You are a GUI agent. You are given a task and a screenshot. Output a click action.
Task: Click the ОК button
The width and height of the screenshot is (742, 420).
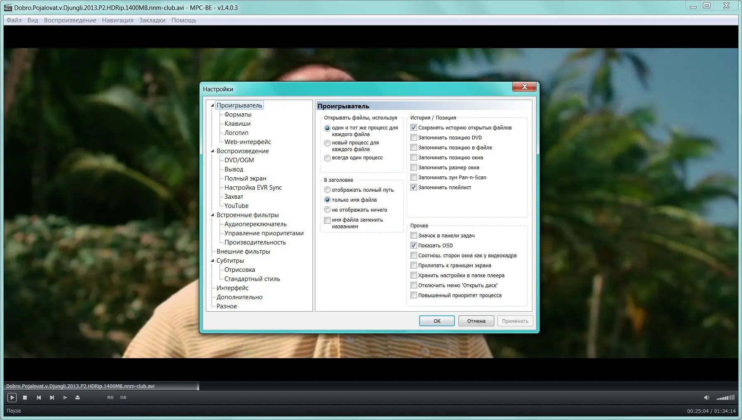point(437,321)
